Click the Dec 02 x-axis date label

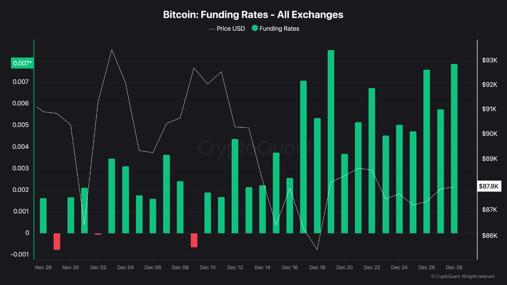pos(98,268)
